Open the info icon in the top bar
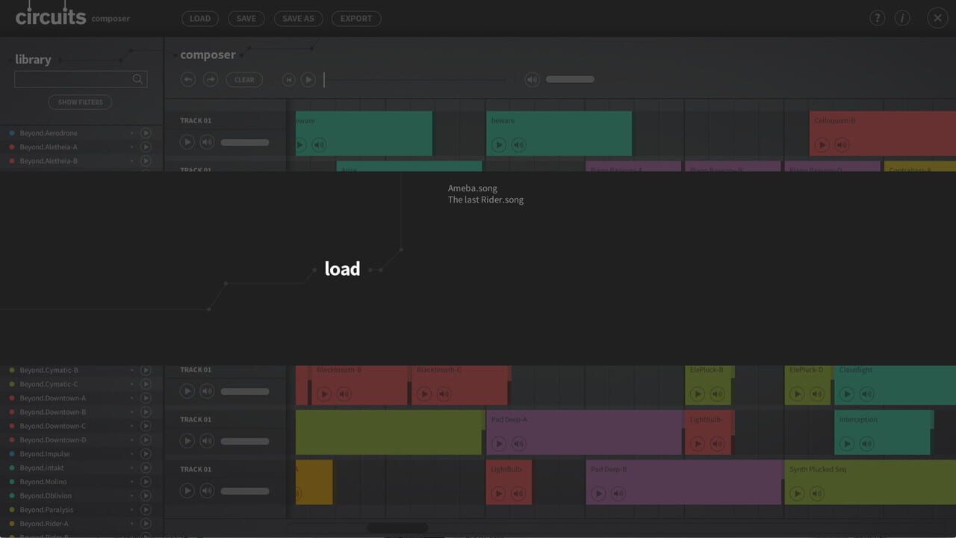956x538 pixels. (x=902, y=17)
